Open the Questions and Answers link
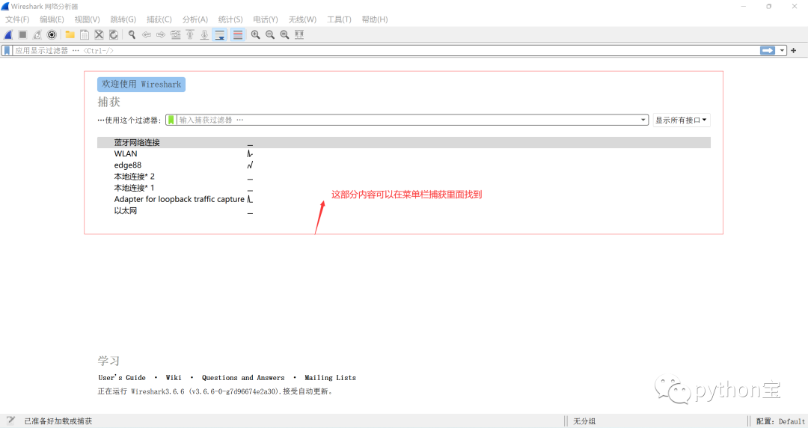This screenshot has height=428, width=808. [243, 377]
